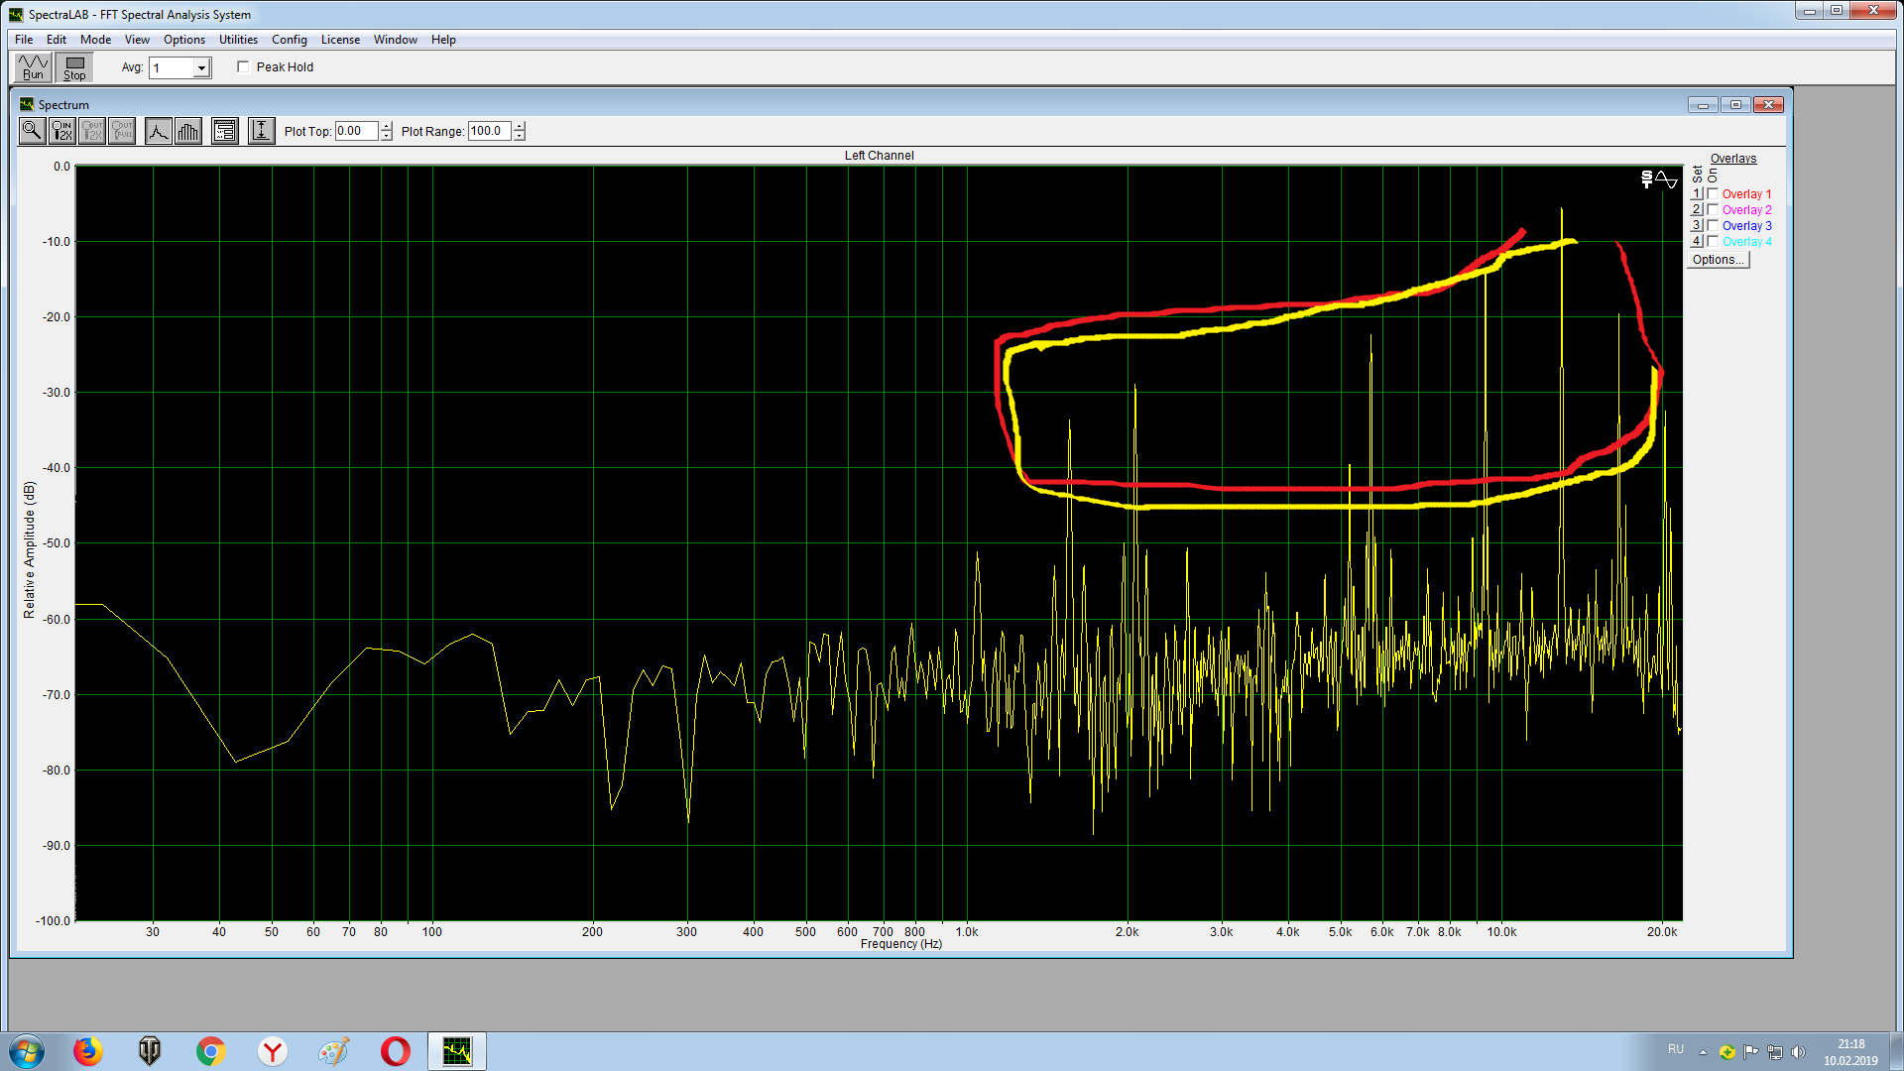The image size is (1904, 1071).
Task: Open the Avg averaging dropdown
Action: [x=201, y=68]
